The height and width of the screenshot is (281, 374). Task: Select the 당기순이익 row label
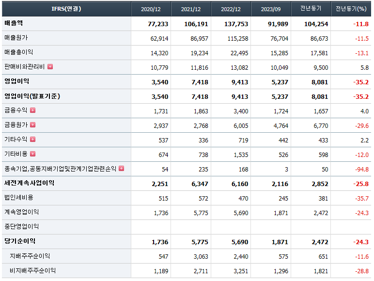[20, 241]
